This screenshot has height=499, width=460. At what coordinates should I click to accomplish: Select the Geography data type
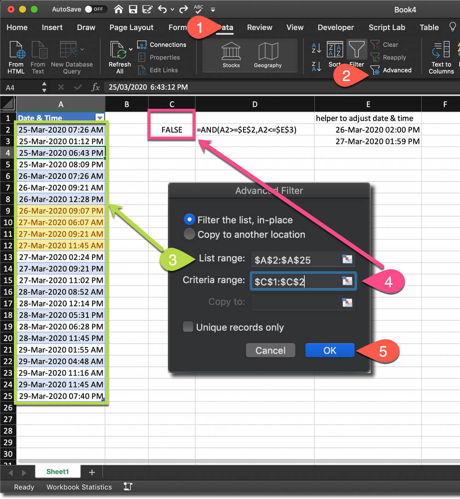(x=268, y=56)
